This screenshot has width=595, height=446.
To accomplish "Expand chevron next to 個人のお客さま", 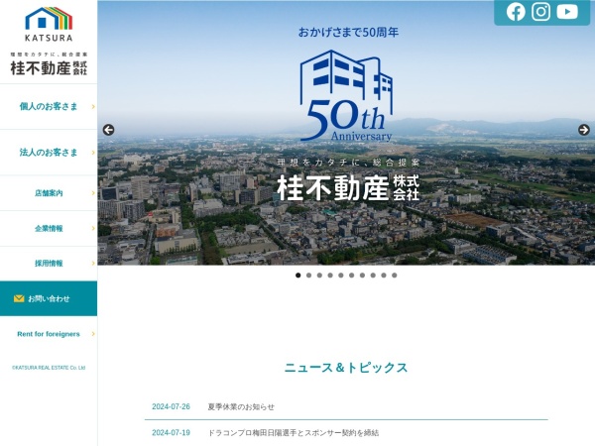I will (93, 107).
